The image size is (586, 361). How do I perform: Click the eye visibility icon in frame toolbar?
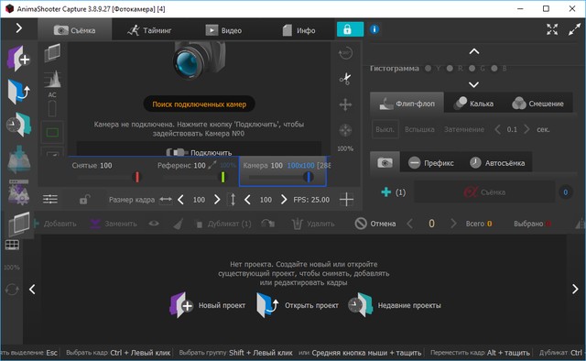154,224
